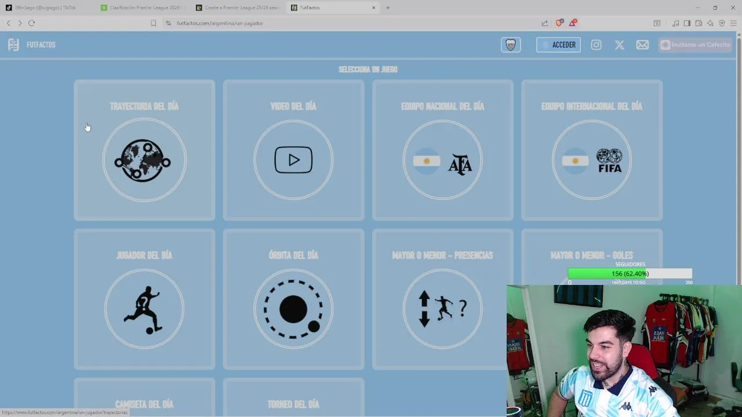This screenshot has height=417, width=742.
Task: Go forward with the browser forward arrow
Action: pos(20,23)
